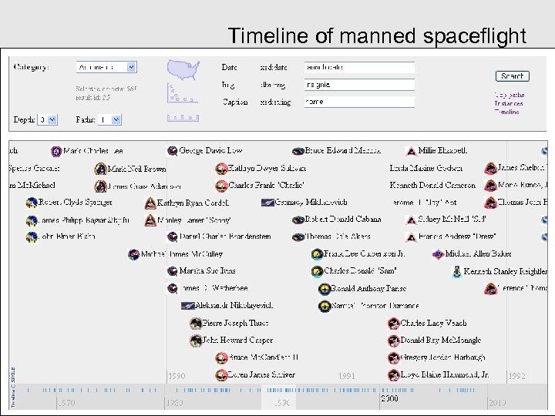Click the 1992 year marker in timeline
This screenshot has height=416, width=555.
(516, 376)
